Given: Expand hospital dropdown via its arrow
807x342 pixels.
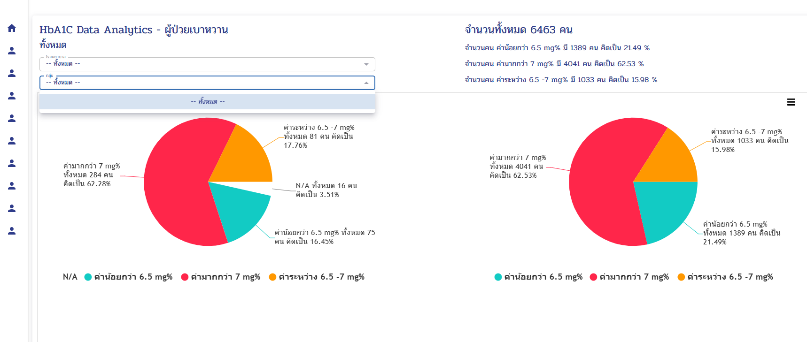Looking at the screenshot, I should (366, 64).
